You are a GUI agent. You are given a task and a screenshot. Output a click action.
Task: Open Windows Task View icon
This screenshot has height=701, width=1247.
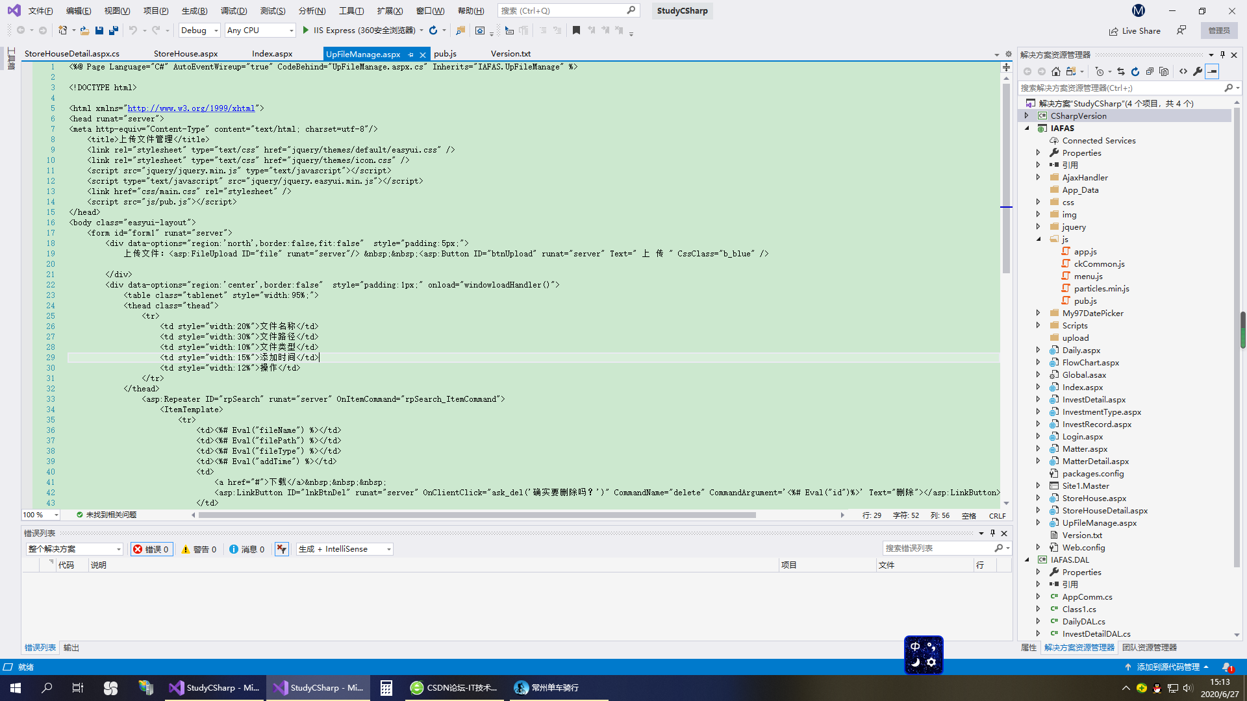(77, 687)
